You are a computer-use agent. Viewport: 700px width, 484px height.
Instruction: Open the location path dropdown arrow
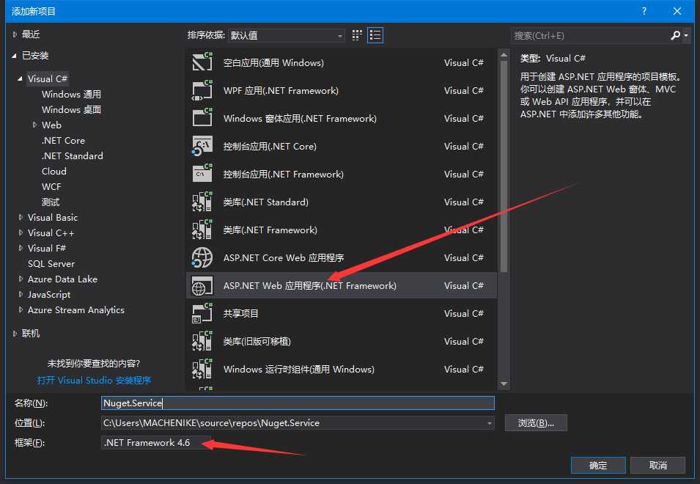coord(490,423)
